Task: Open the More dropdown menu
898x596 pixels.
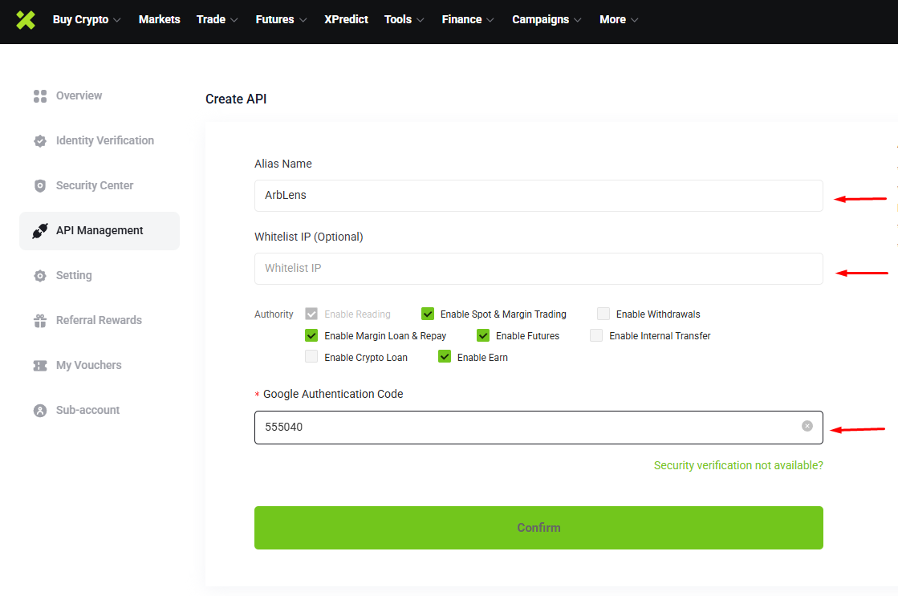Action: [x=619, y=19]
